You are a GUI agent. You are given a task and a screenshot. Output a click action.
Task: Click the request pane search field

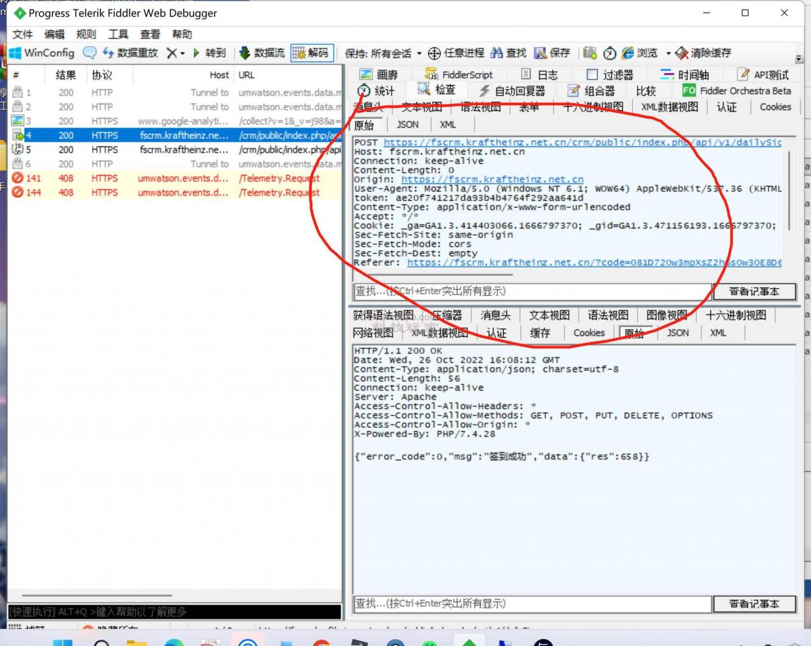click(x=531, y=292)
